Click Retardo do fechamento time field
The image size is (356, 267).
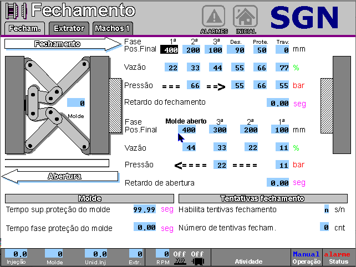277,102
